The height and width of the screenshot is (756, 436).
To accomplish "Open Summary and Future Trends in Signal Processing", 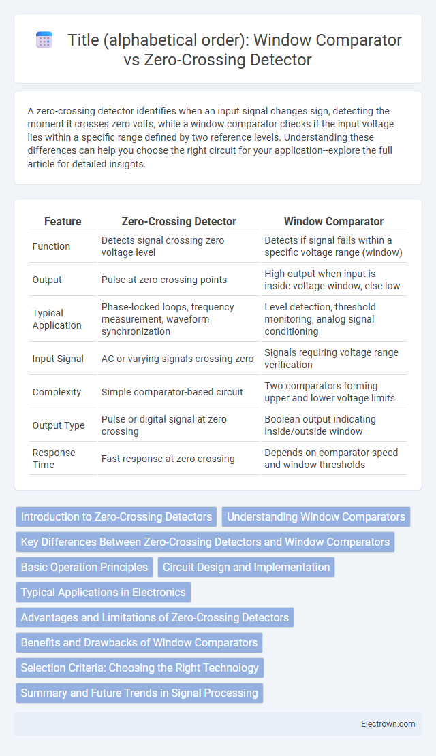I will click(140, 693).
